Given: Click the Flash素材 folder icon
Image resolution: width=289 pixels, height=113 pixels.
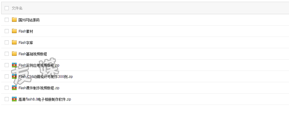Looking at the screenshot, I should tap(14, 31).
